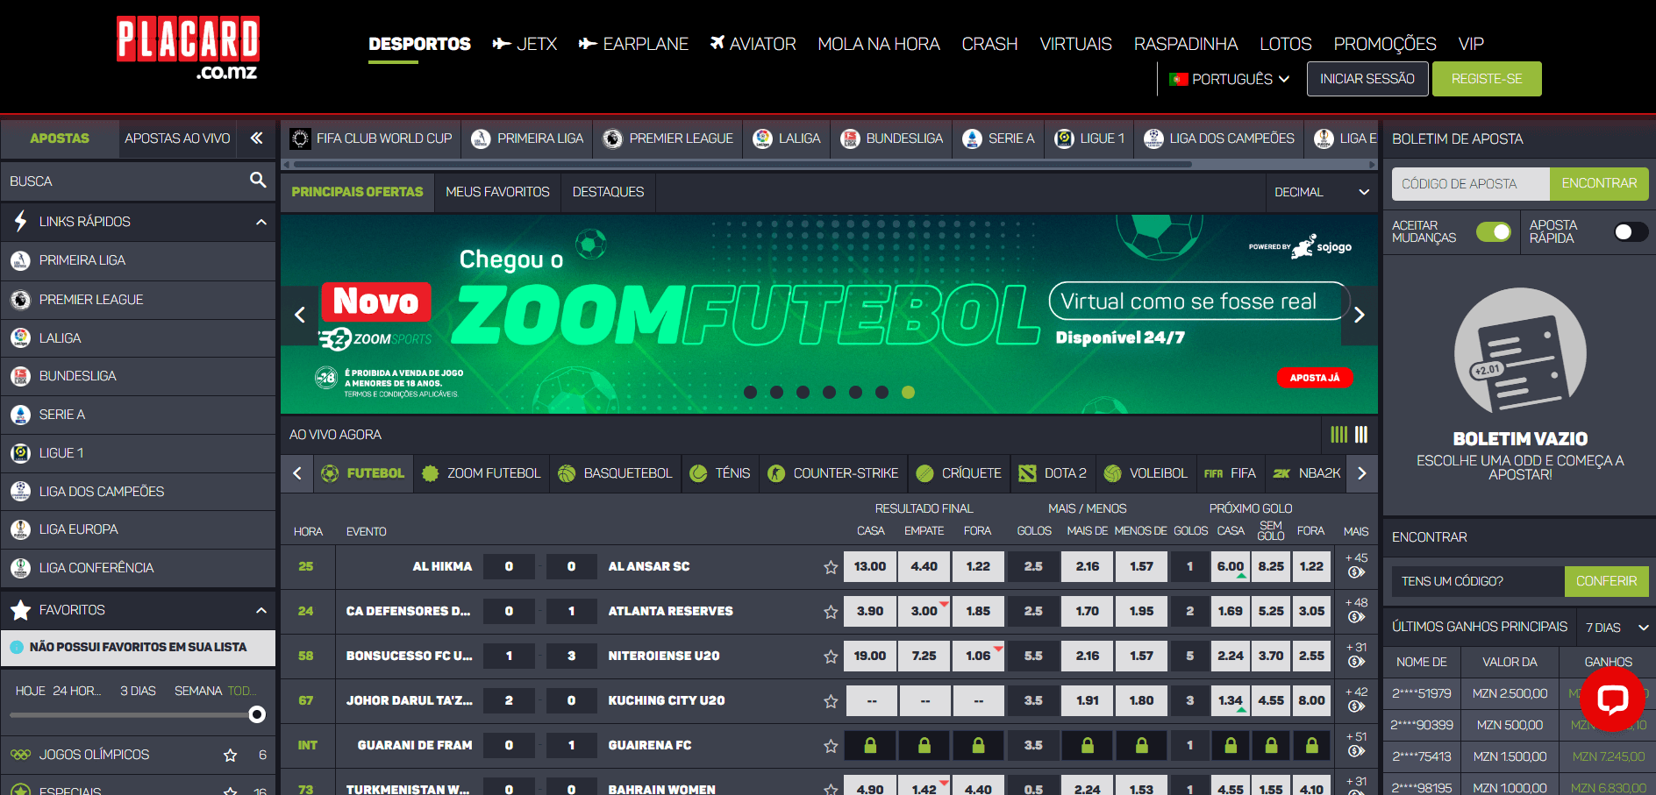This screenshot has width=1656, height=795.
Task: Click the search magnifier icon in Busca
Action: pyautogui.click(x=257, y=181)
